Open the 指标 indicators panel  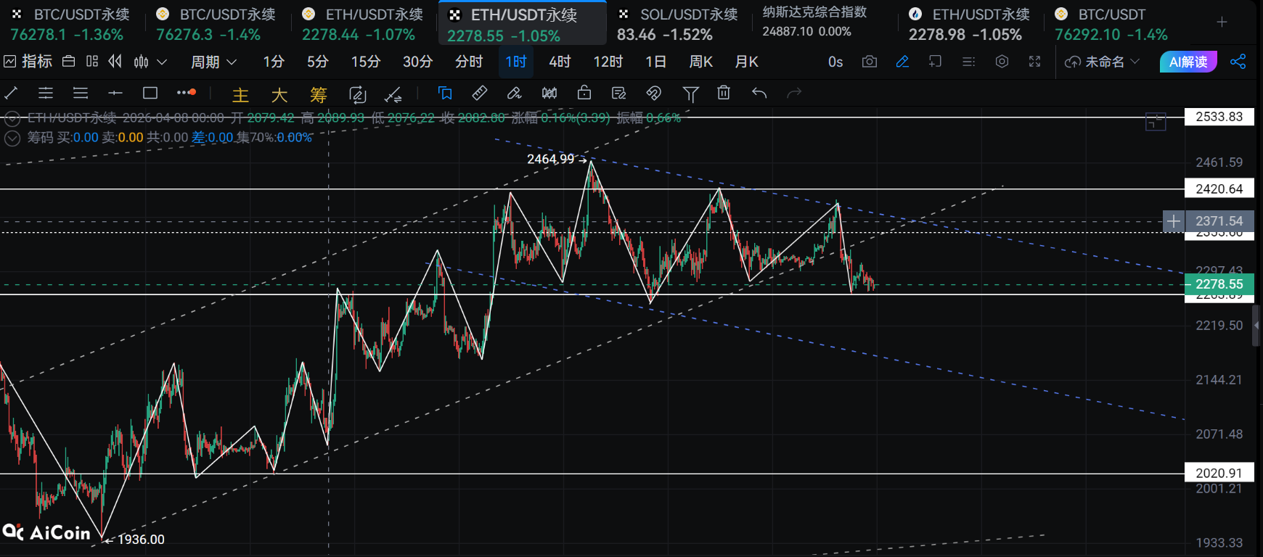click(29, 62)
